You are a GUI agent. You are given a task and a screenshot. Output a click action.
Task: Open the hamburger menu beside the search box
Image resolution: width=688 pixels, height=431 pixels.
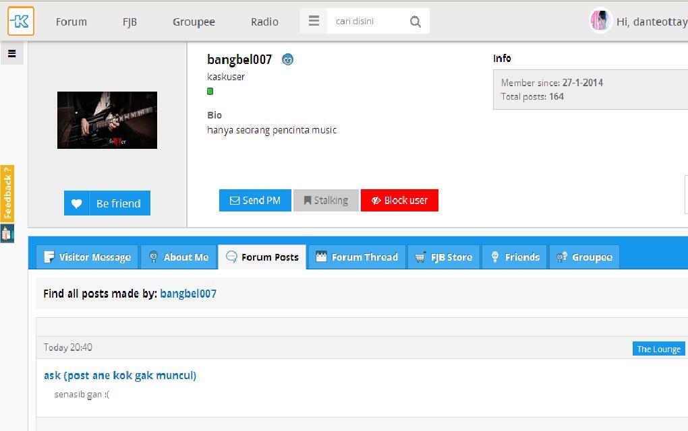[313, 21]
